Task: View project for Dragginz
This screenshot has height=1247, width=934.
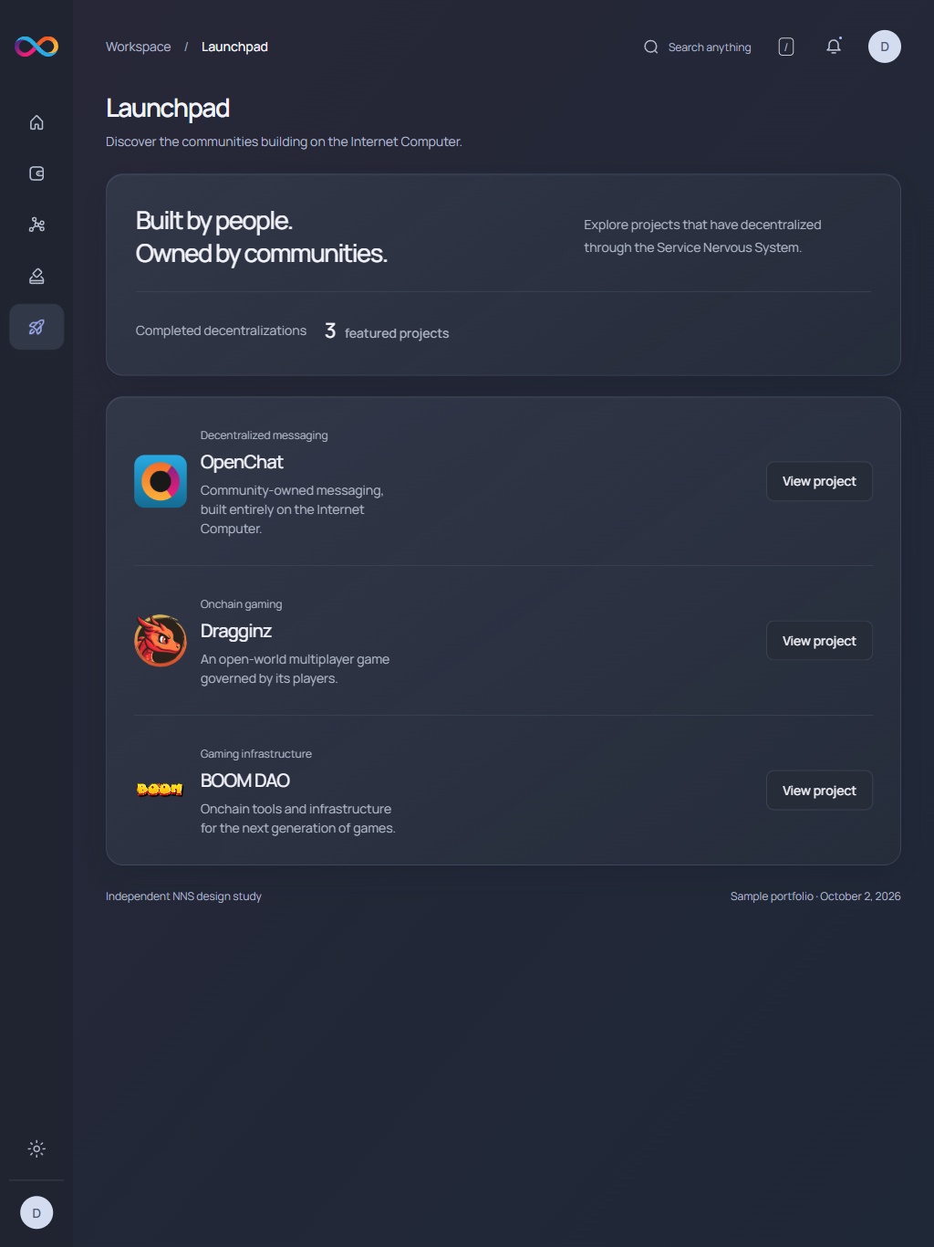Action: pos(819,641)
